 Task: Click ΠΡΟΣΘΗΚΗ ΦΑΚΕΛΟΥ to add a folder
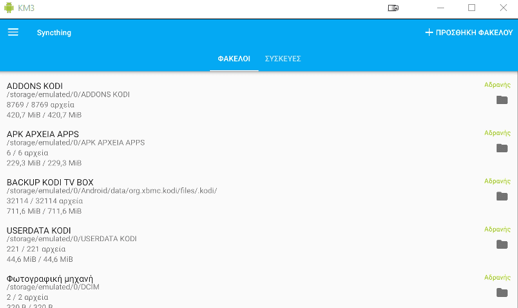[x=469, y=32]
